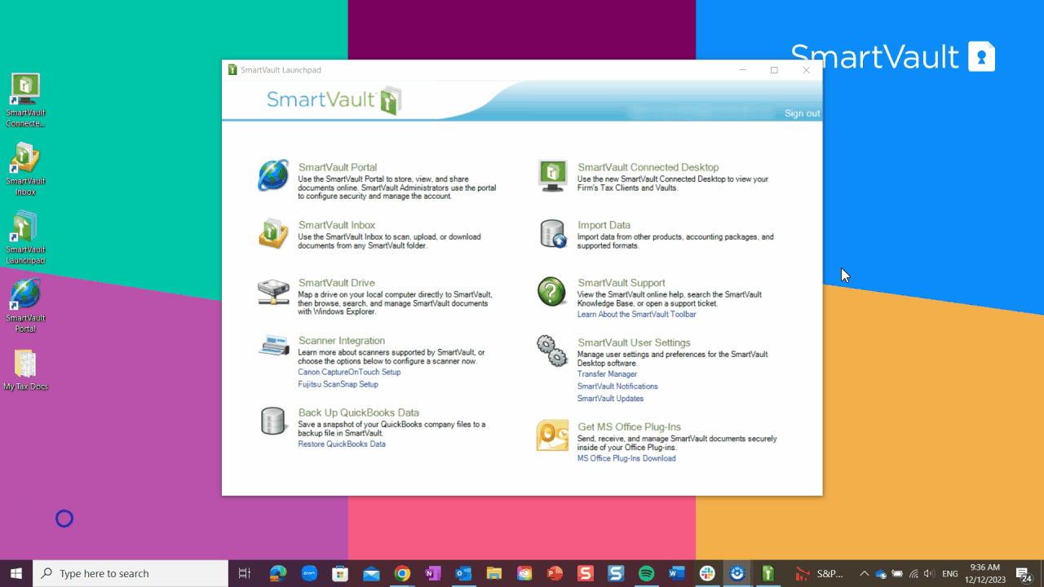
Task: Click the Windows taskbar search box
Action: (130, 573)
